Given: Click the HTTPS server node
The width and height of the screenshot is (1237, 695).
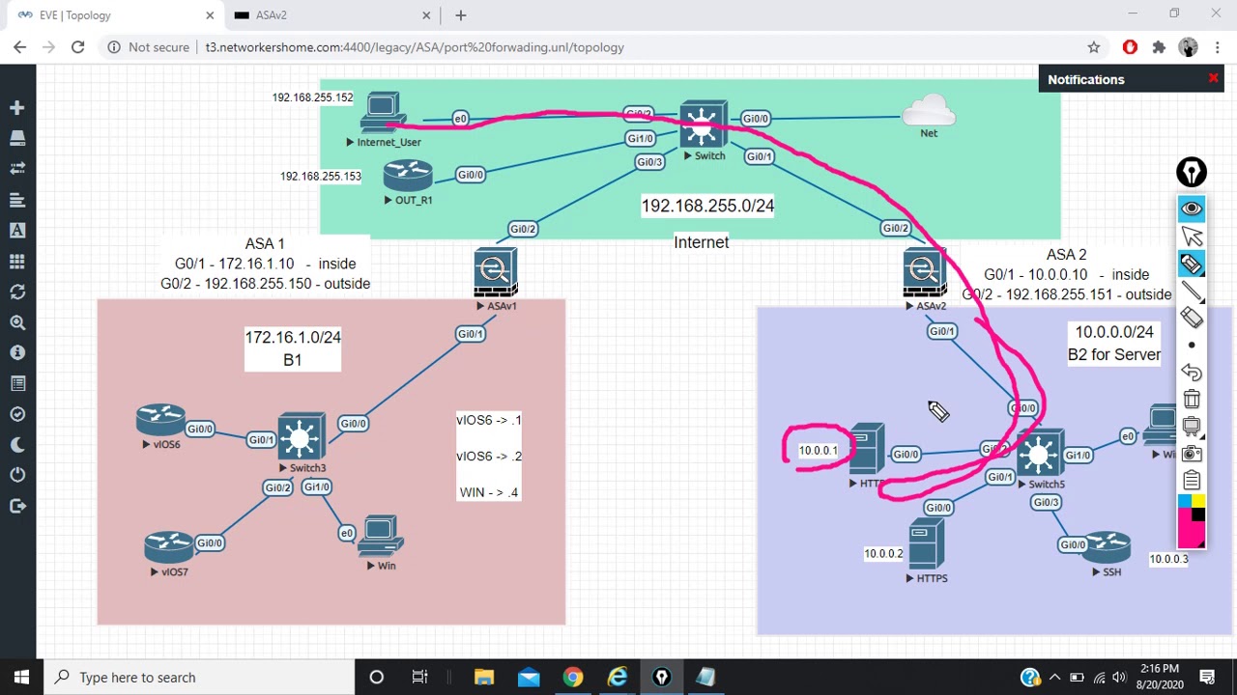Looking at the screenshot, I should (927, 545).
